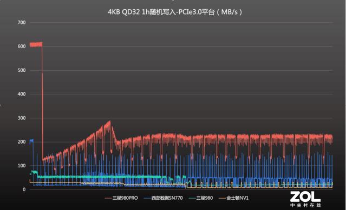The image size is (346, 210).
Task: Click the 100 y-axis label
Action: pos(22,166)
